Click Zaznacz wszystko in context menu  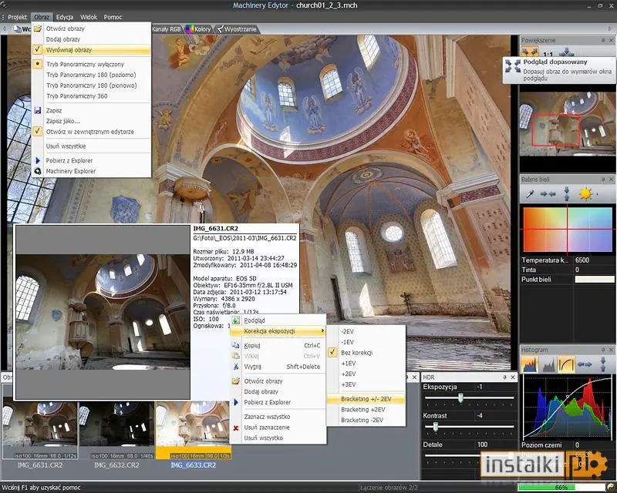point(267,417)
